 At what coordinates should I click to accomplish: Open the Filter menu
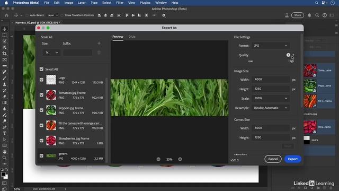pyautogui.click(x=120, y=3)
